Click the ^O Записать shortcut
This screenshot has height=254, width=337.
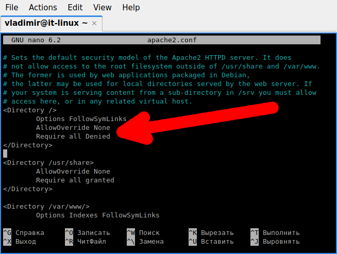tap(88, 233)
